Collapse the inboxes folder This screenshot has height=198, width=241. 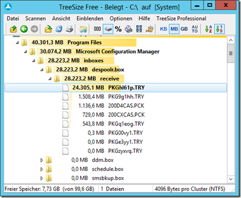click(34, 61)
